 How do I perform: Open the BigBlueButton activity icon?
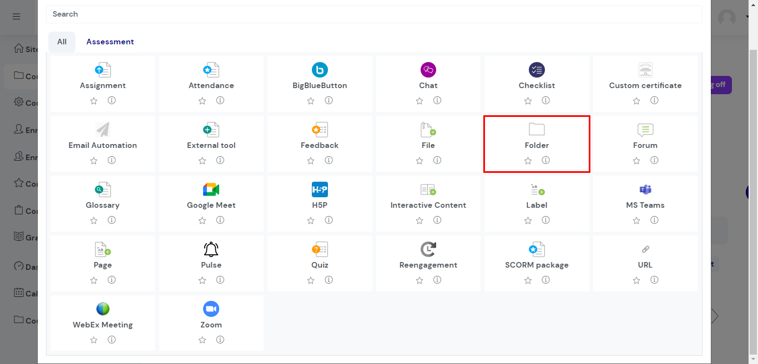pos(320,70)
